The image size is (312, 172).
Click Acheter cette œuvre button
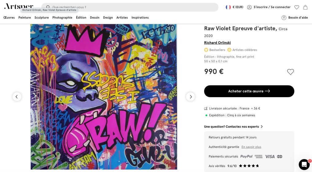coord(249,91)
